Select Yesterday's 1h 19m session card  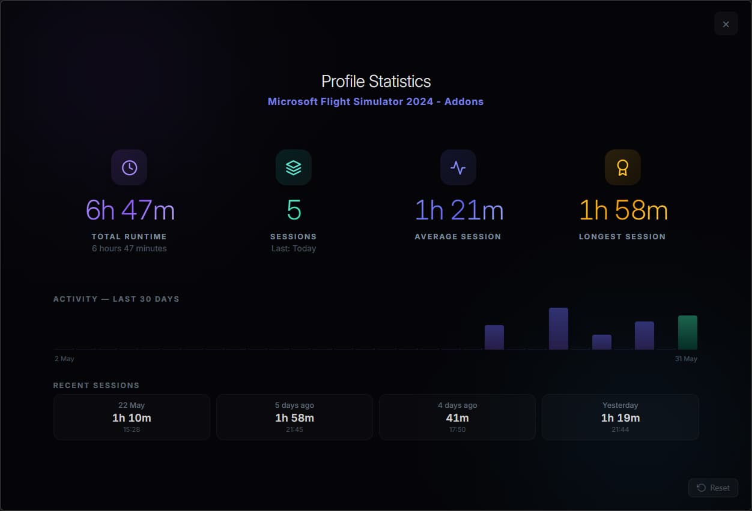point(620,417)
